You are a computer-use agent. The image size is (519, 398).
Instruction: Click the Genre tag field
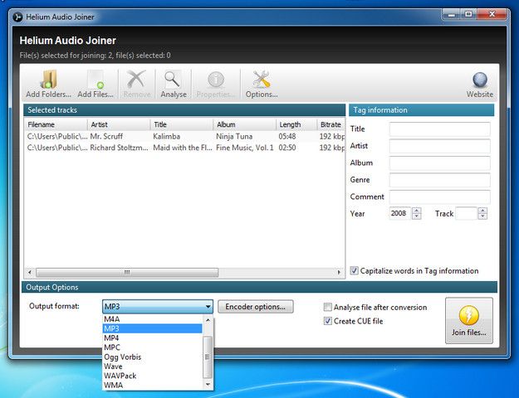pyautogui.click(x=439, y=180)
